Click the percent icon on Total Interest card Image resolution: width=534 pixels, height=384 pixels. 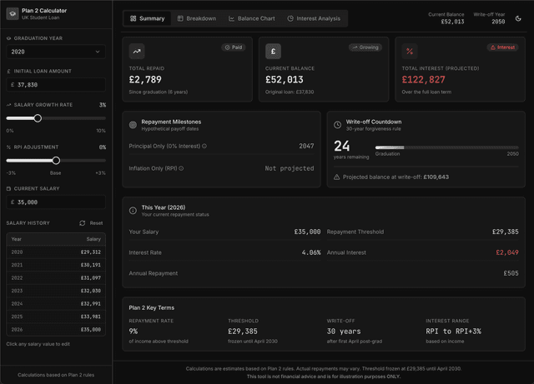pyautogui.click(x=410, y=52)
